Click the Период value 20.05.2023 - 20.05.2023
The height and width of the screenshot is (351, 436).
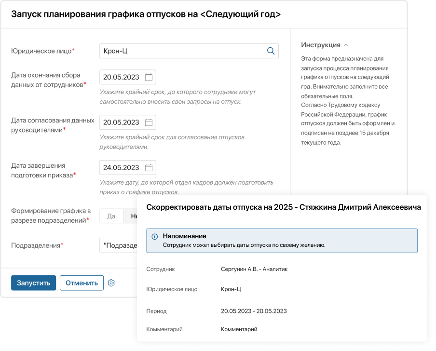point(253,311)
